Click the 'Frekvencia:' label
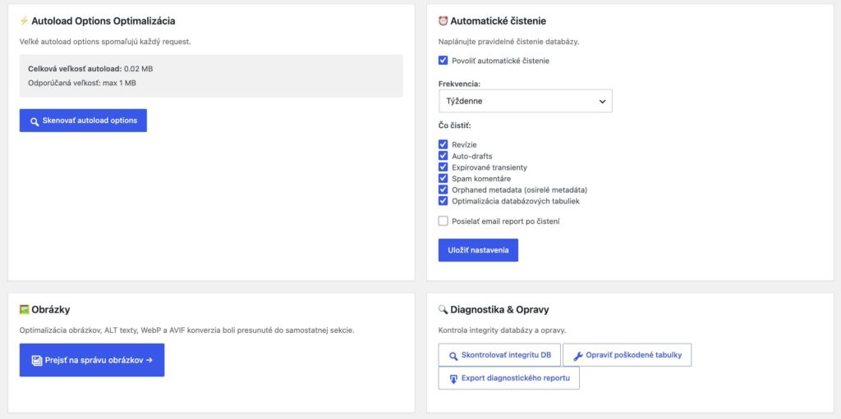The image size is (841, 419). click(x=459, y=84)
